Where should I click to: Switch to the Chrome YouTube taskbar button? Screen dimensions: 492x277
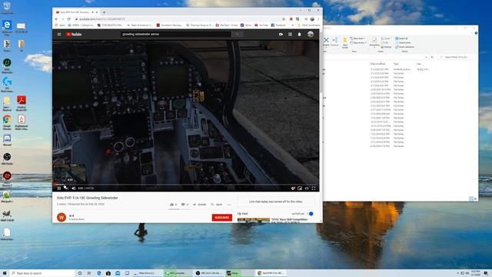[271, 273]
